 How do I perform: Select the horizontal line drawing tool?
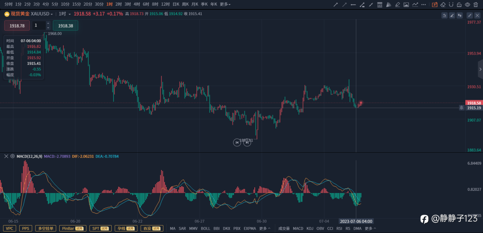coord(353,5)
